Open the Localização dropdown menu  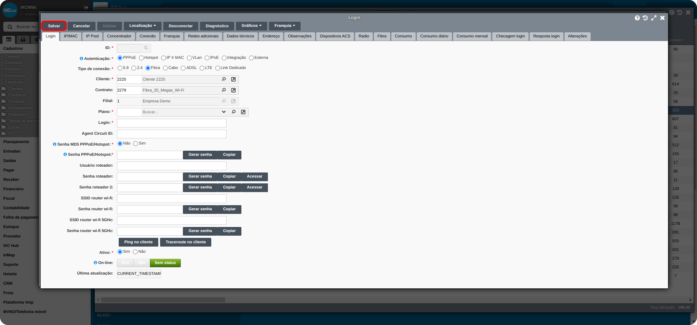142,26
